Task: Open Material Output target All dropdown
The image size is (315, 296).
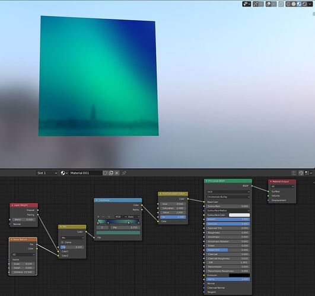Action: tap(282, 186)
